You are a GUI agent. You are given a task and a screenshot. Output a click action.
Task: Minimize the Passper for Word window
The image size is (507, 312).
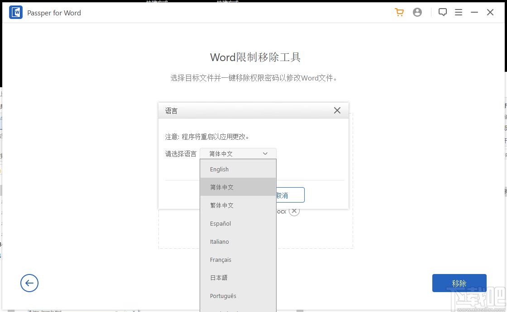coord(474,12)
